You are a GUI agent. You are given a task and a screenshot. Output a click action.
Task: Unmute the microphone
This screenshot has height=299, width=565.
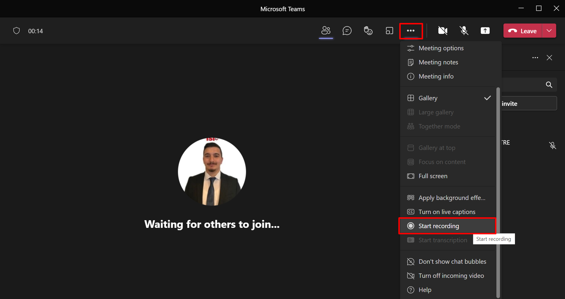point(464,31)
